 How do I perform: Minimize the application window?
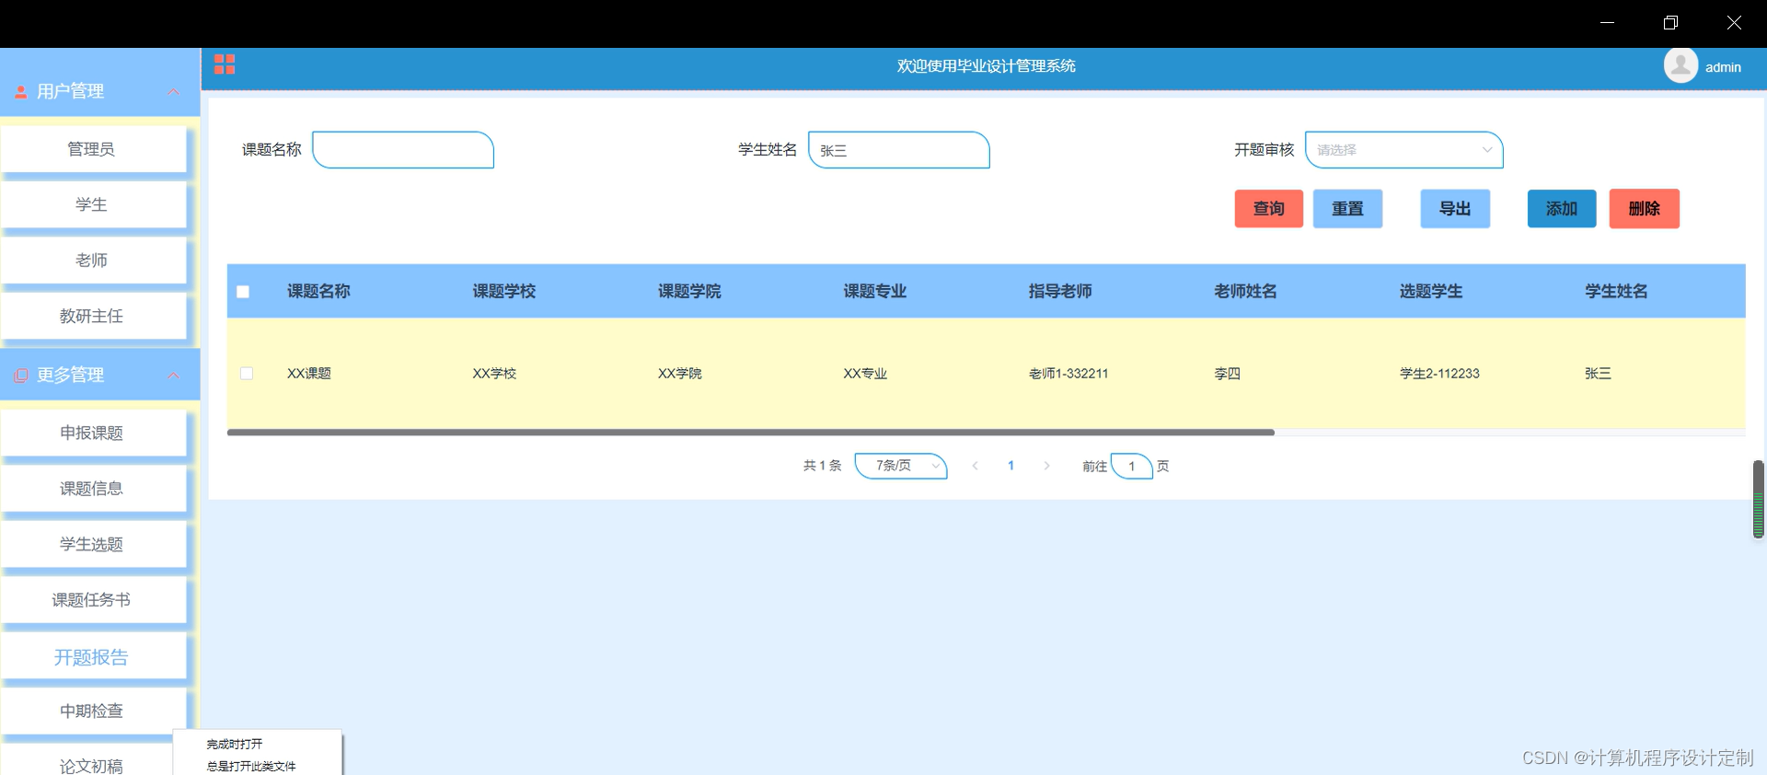1608,23
